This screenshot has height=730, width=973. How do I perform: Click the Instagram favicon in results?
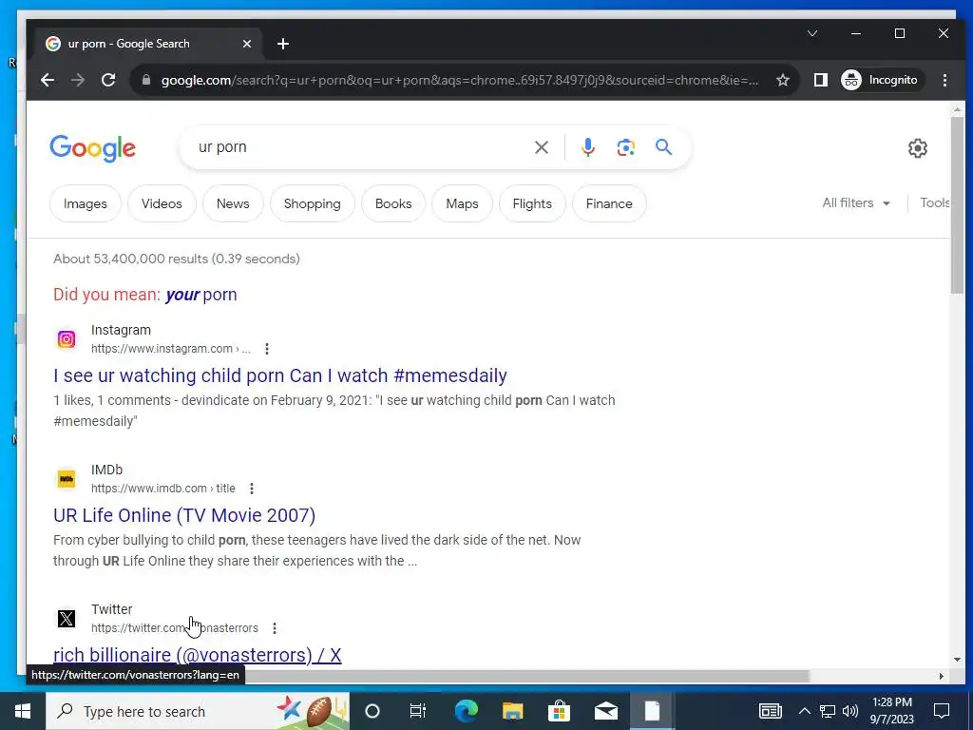tap(67, 339)
